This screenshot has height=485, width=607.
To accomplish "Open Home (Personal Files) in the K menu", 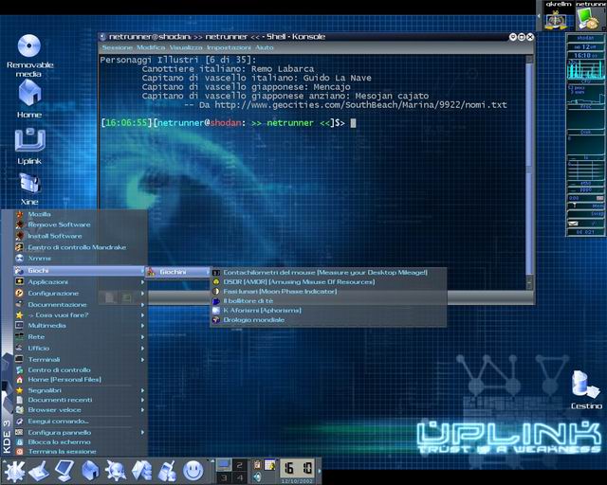I will click(80, 380).
